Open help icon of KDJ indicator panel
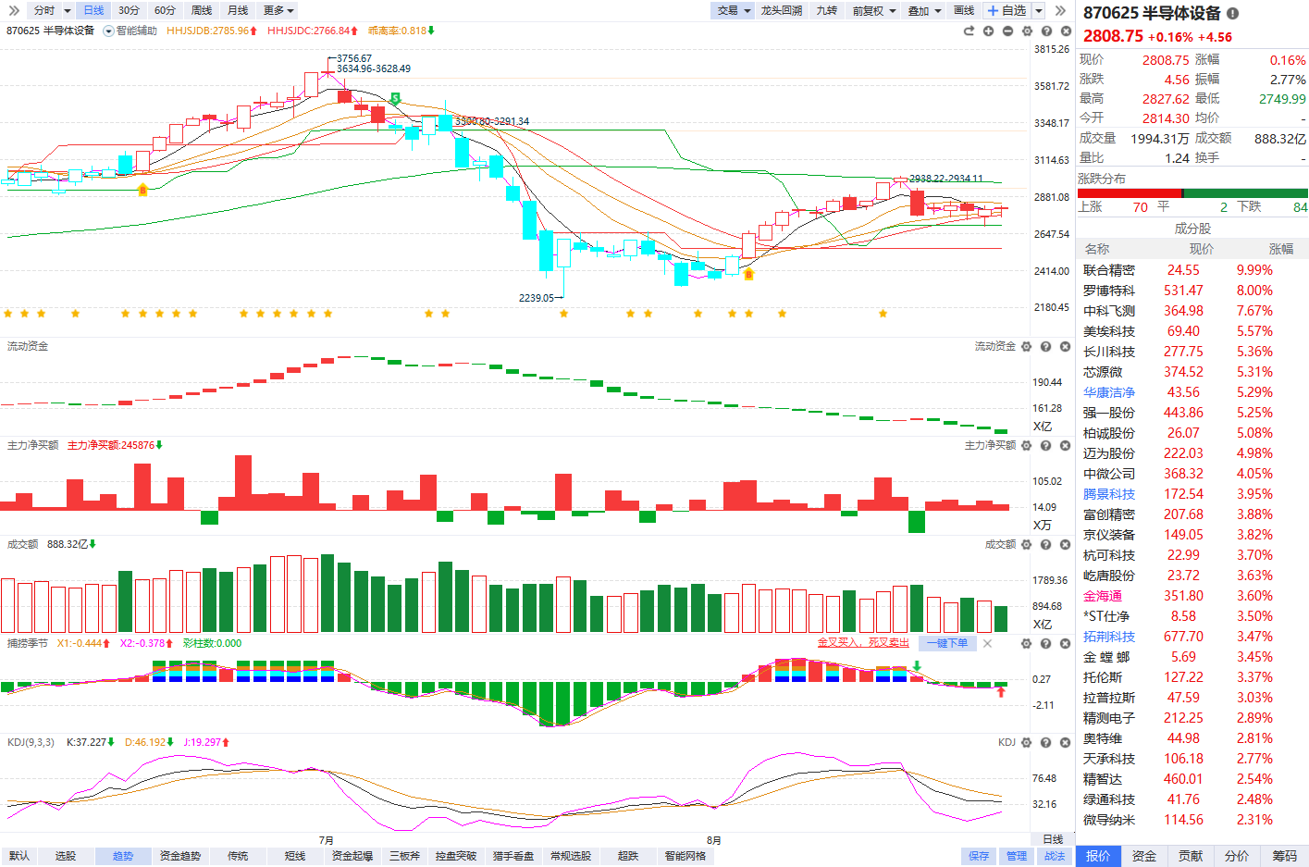The height and width of the screenshot is (867, 1309). point(1045,742)
